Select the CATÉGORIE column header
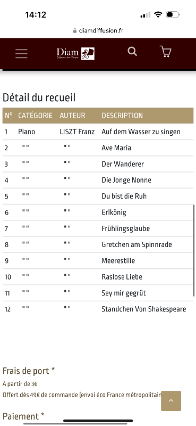 (x=35, y=116)
